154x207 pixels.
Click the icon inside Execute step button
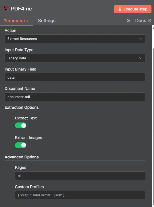120,9
